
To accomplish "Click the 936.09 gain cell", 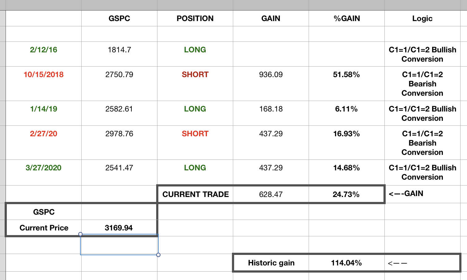I will [x=271, y=75].
